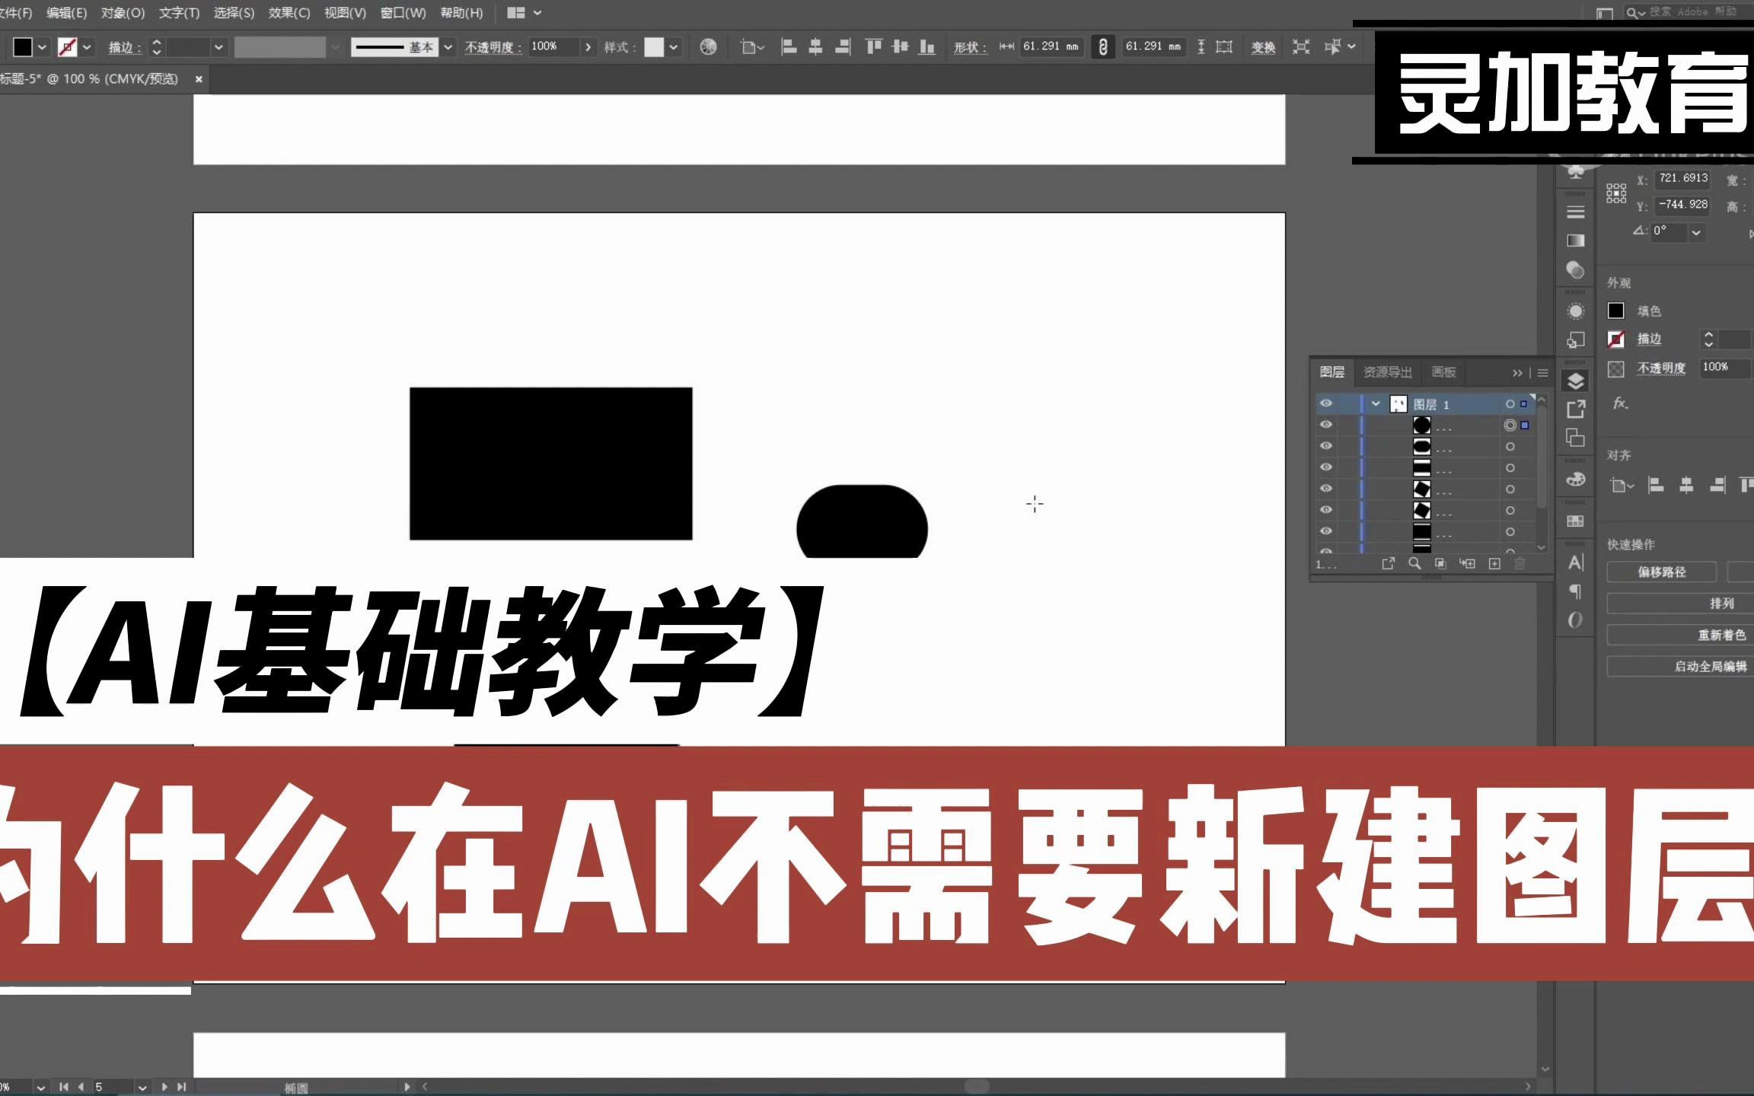
Task: Click Horizontal Align Right in the control bar
Action: 842,47
